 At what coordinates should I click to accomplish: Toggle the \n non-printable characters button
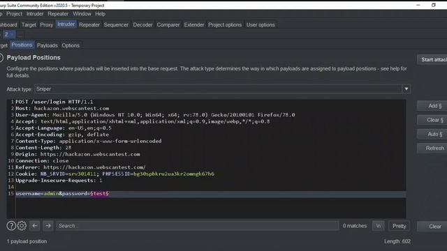tap(379, 226)
